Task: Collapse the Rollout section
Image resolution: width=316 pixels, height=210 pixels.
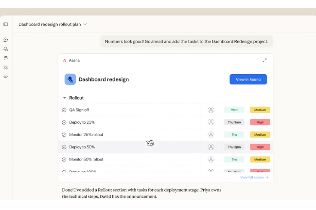Action: [65, 98]
